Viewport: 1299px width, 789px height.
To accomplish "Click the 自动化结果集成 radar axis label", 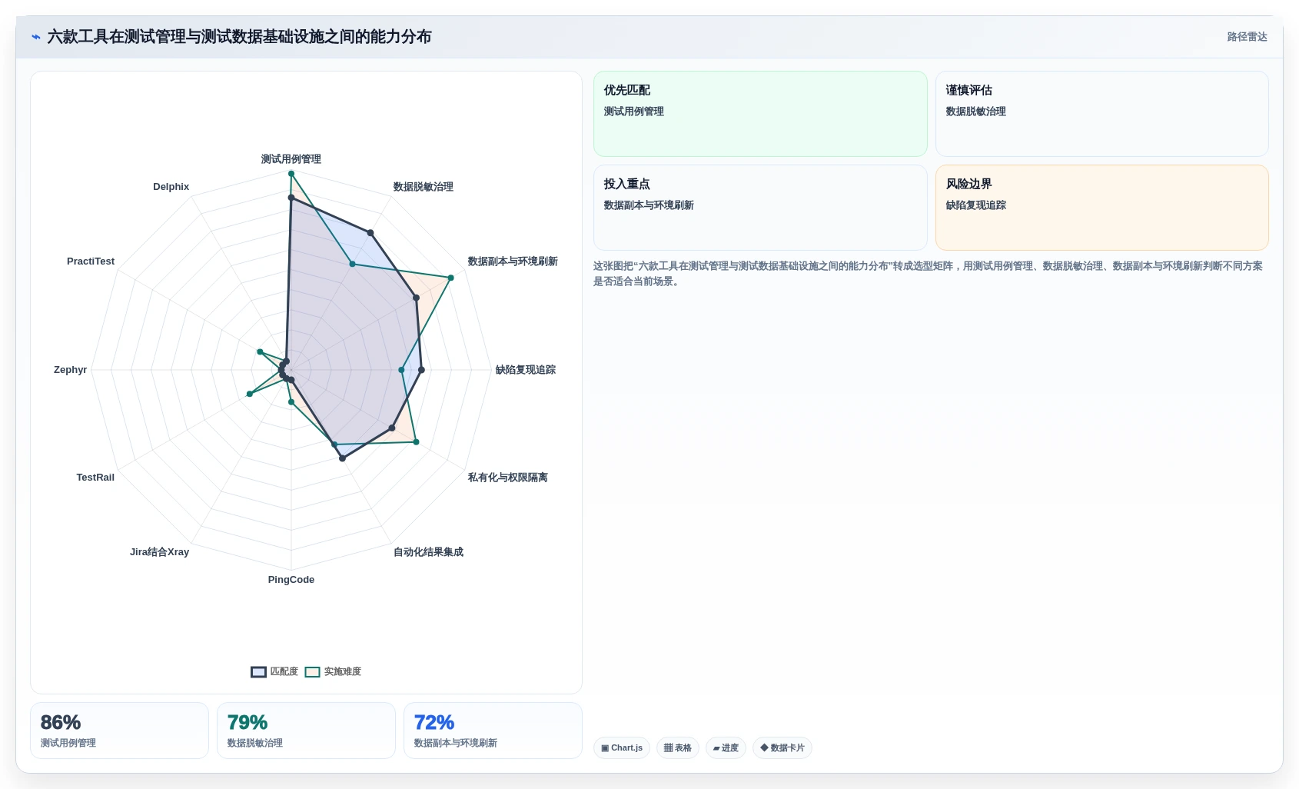I will click(x=428, y=552).
